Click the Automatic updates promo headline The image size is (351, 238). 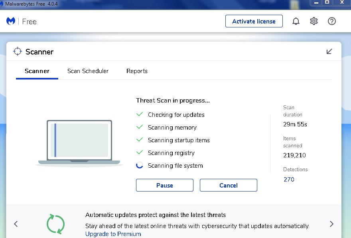155,215
